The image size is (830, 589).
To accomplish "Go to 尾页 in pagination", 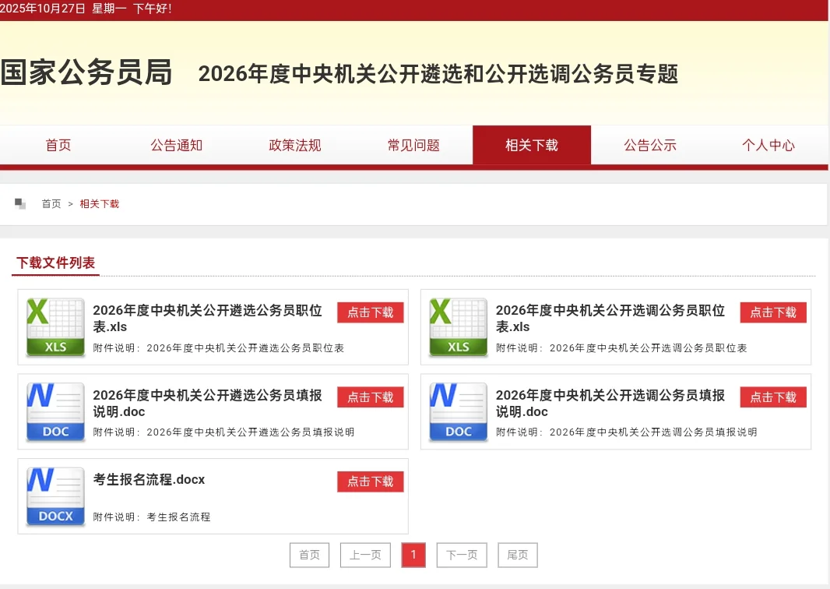I will click(517, 555).
